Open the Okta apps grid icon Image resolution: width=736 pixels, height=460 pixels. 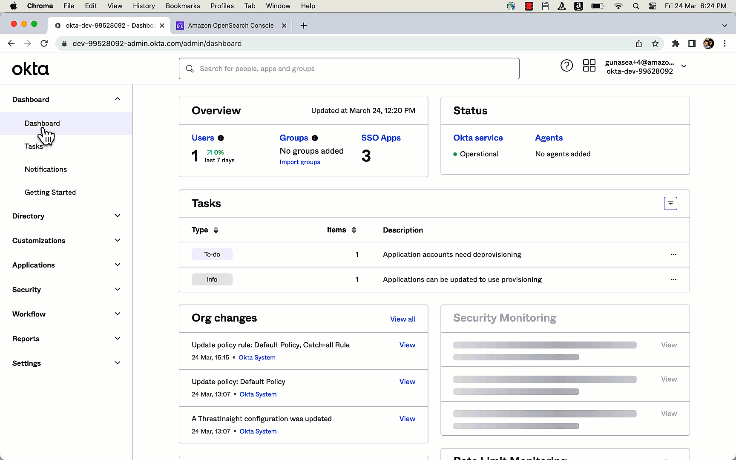[x=589, y=66]
